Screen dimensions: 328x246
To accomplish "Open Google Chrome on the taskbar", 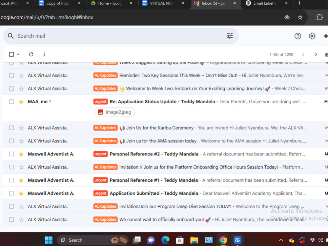I will point(223,240).
